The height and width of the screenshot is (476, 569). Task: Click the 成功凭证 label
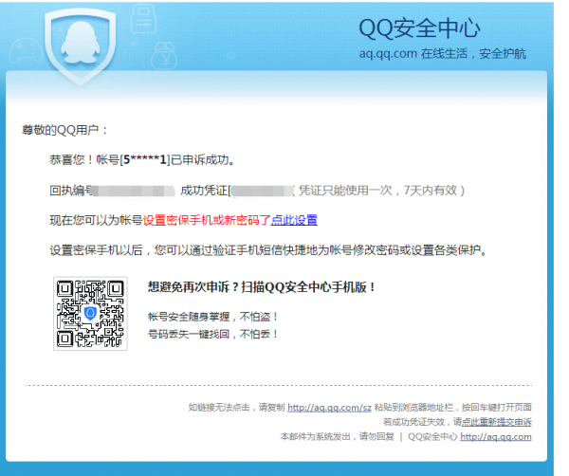[204, 190]
